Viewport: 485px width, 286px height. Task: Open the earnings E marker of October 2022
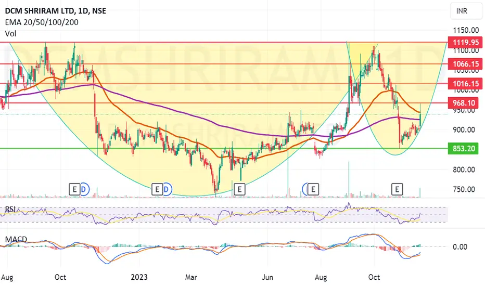(x=74, y=189)
